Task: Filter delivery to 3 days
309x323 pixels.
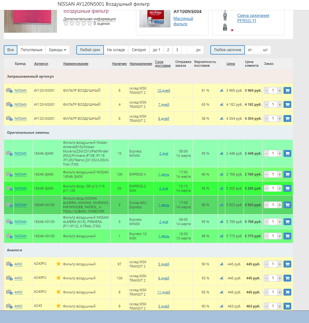Action: (177, 50)
